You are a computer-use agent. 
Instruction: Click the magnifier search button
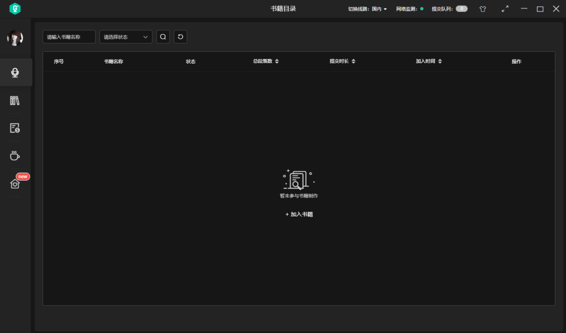point(163,37)
